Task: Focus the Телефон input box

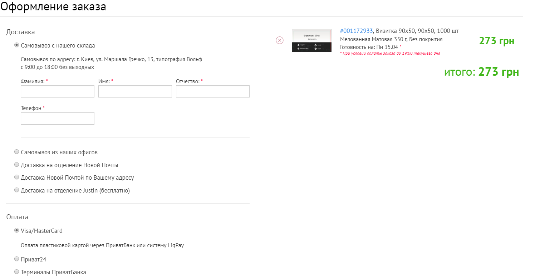Action: [x=58, y=119]
